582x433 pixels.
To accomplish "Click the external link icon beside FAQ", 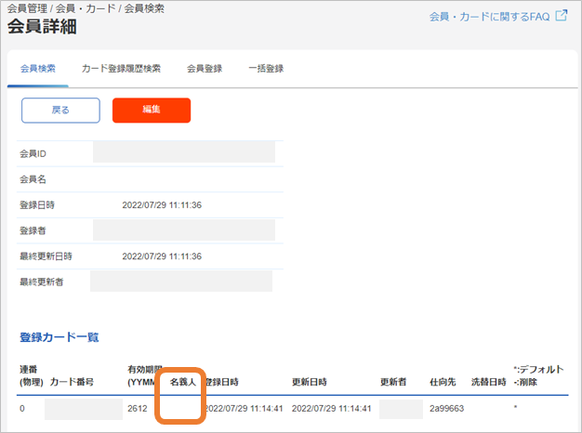I will 562,16.
